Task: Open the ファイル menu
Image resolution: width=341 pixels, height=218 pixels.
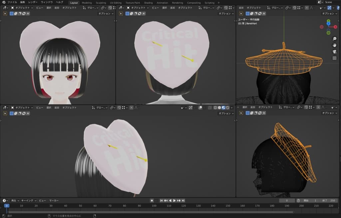Action: coord(12,2)
